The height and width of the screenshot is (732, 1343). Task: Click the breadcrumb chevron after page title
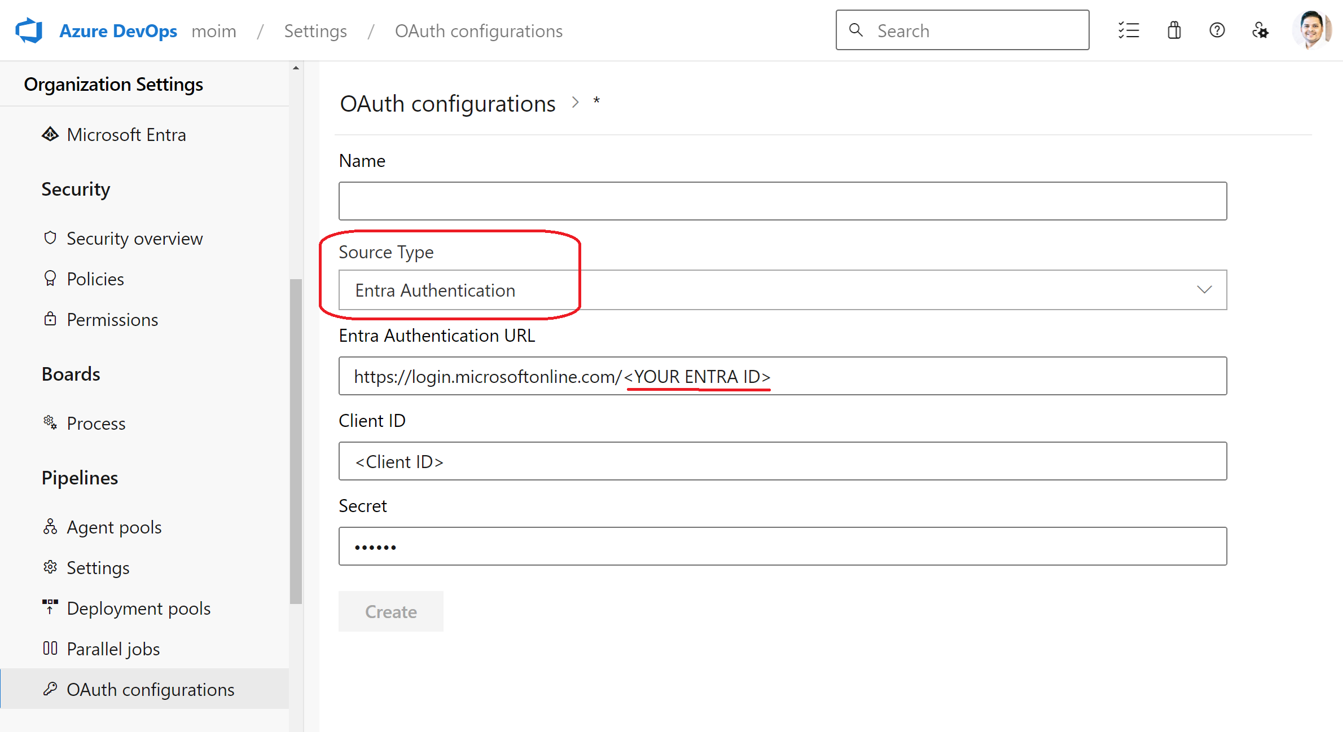pyautogui.click(x=575, y=103)
